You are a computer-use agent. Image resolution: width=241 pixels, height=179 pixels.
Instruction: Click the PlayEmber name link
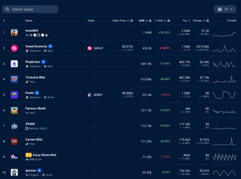coord(33,62)
